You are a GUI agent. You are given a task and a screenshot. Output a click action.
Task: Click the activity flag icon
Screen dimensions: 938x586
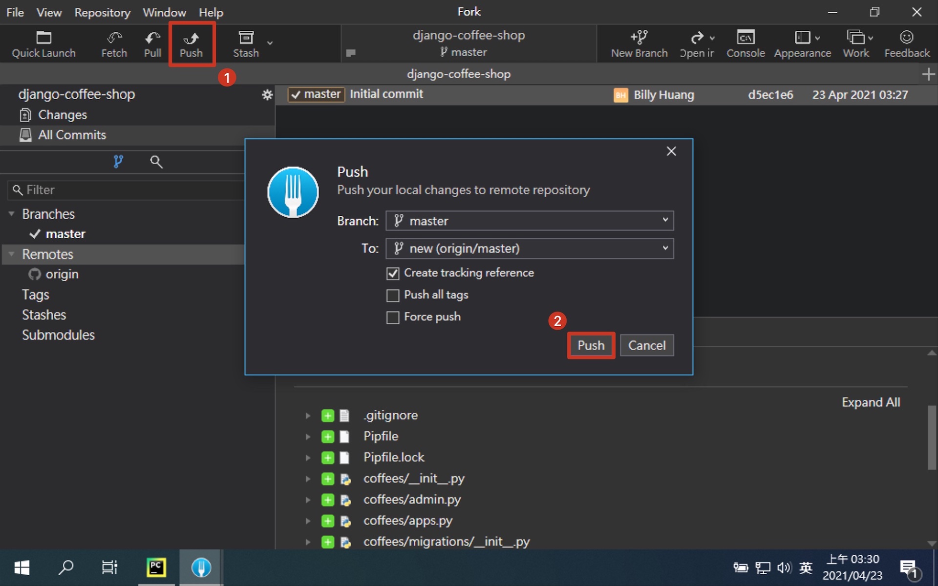point(350,53)
